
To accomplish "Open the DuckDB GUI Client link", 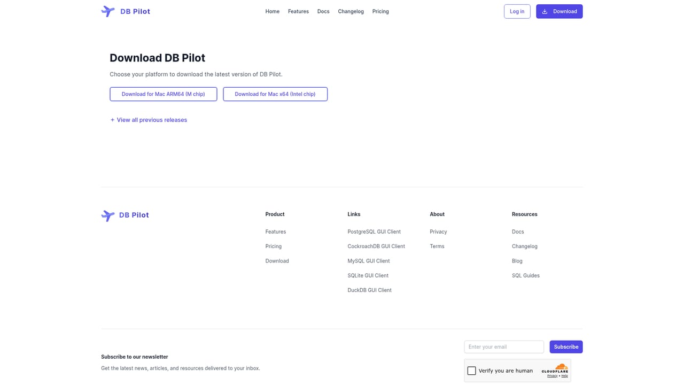I will pos(370,290).
